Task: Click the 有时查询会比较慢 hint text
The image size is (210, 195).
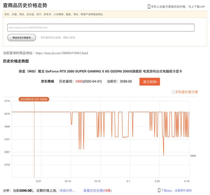Action: click(58, 38)
